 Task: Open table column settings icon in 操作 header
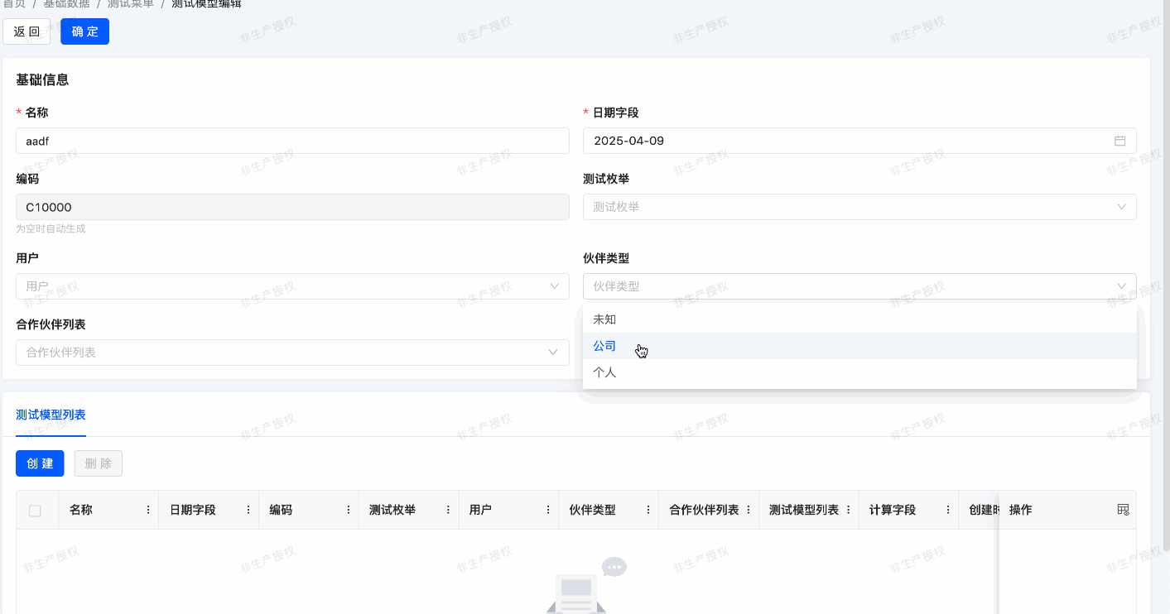tap(1123, 510)
